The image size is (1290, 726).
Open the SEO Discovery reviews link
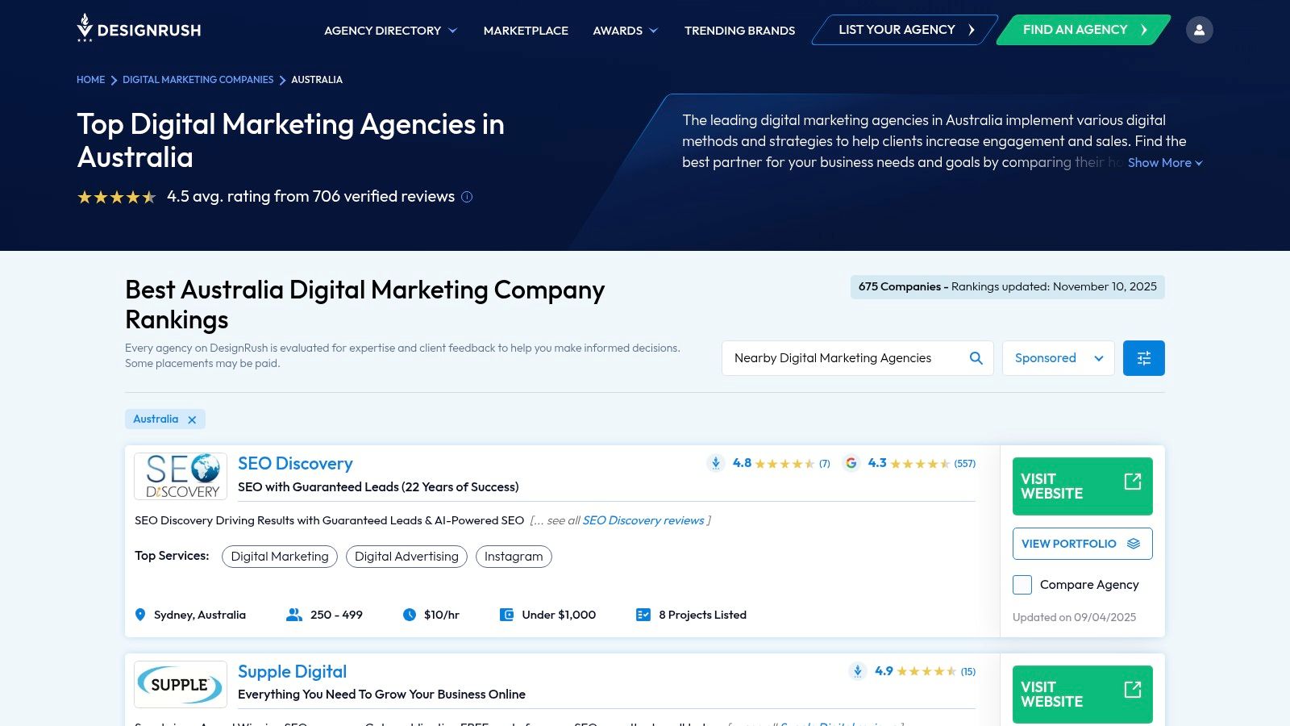(x=643, y=520)
